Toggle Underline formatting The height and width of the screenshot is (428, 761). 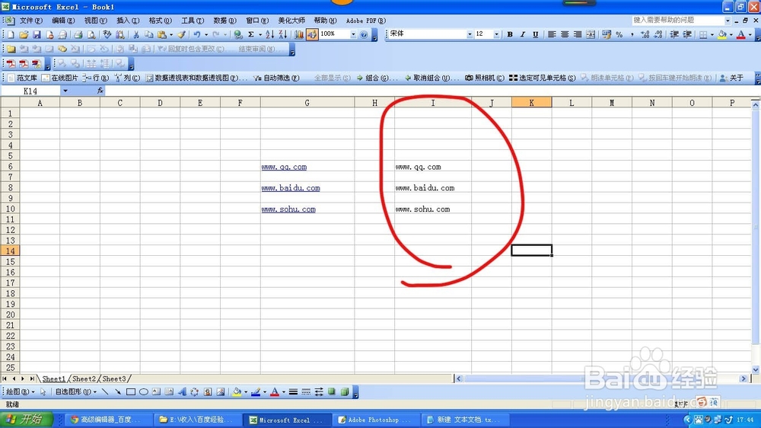click(x=535, y=34)
